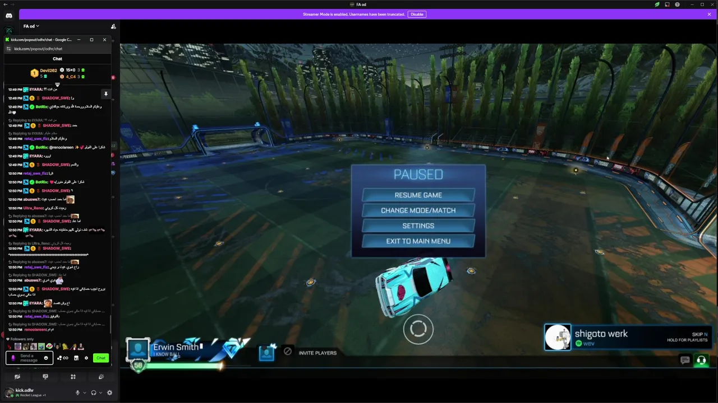The height and width of the screenshot is (403, 718).
Task: Resume the paused Rocket League game
Action: [x=418, y=195]
